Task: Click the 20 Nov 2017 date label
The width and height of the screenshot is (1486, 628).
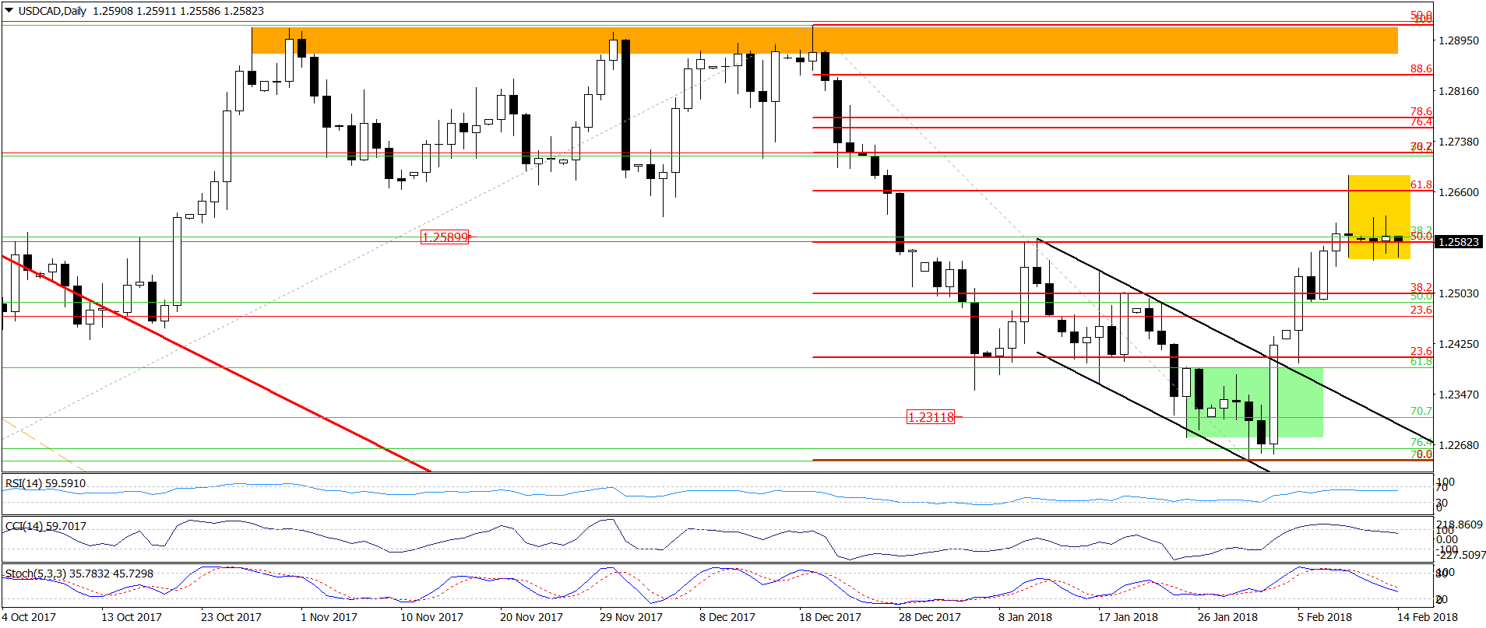Action: coord(531,617)
